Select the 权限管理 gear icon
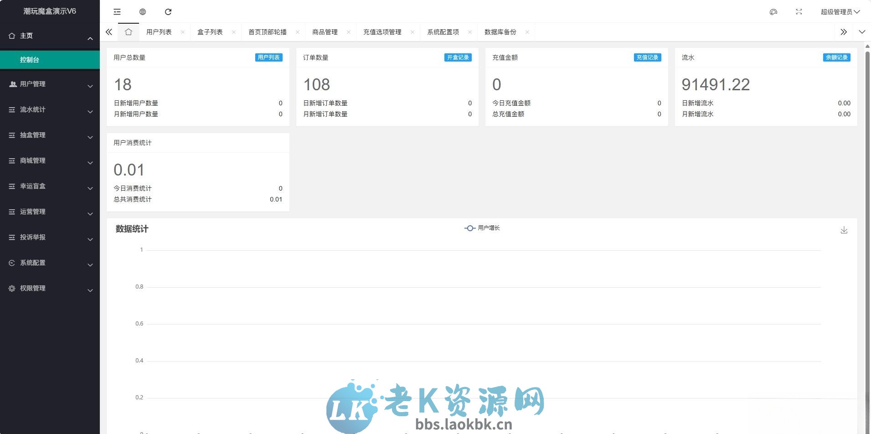 point(11,288)
